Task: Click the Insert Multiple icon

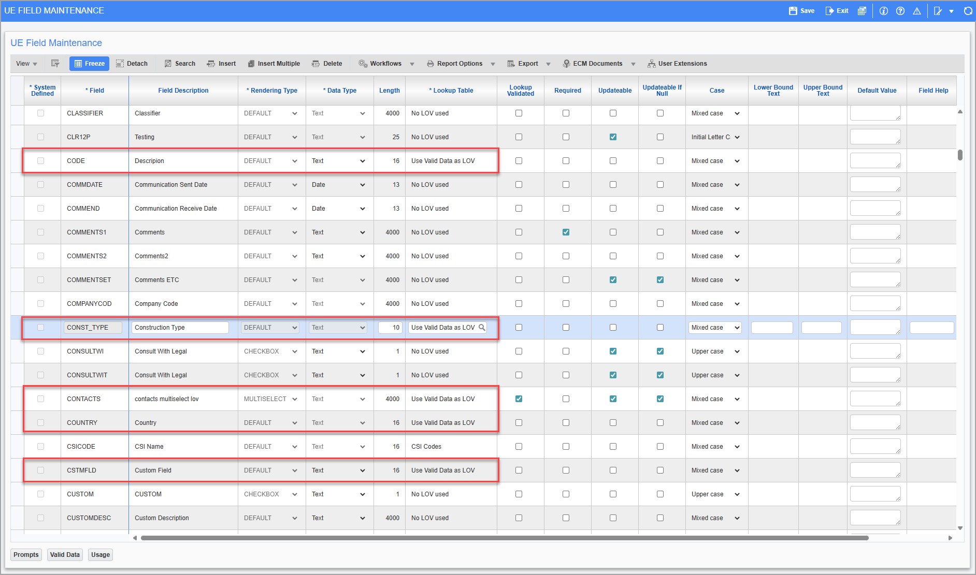Action: coord(251,64)
